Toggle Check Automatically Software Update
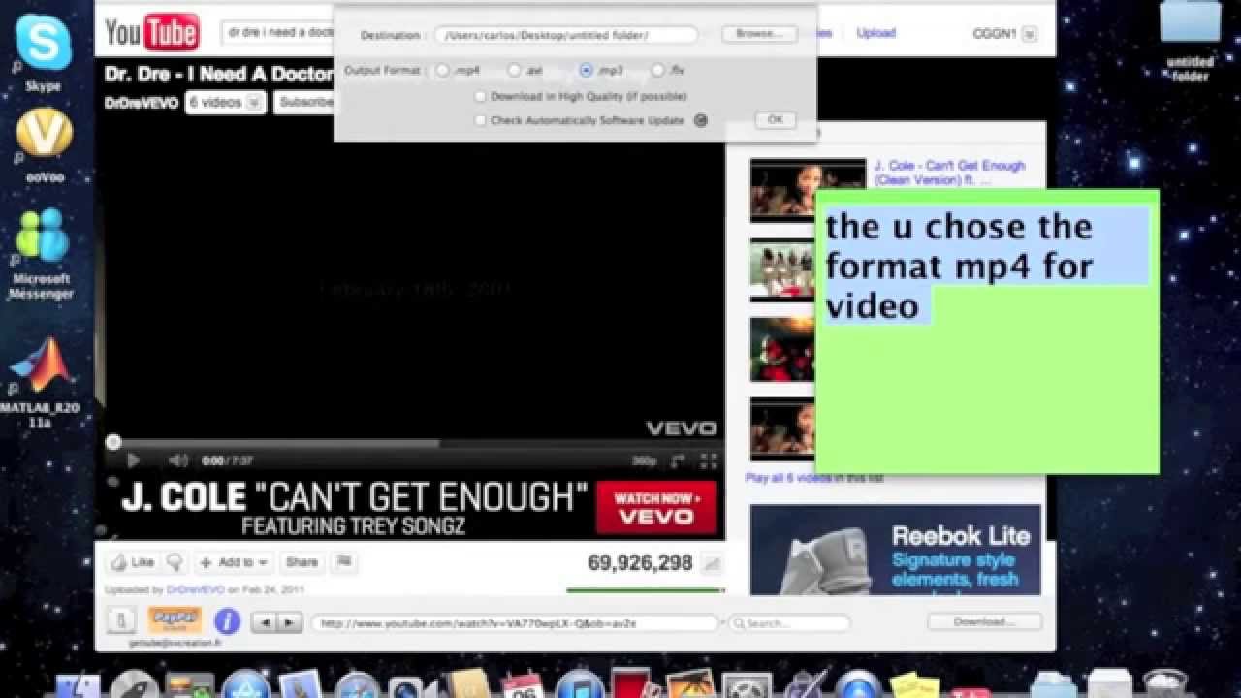 tap(480, 120)
